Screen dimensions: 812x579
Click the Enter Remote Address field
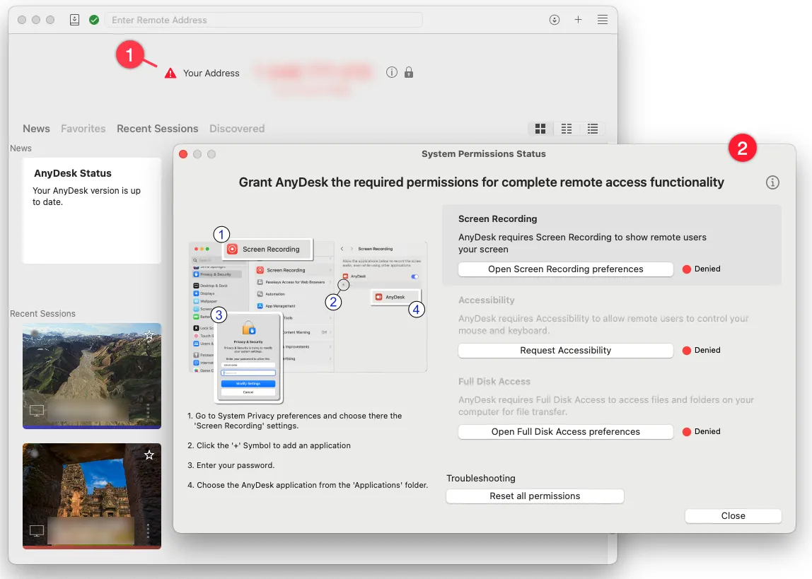263,20
